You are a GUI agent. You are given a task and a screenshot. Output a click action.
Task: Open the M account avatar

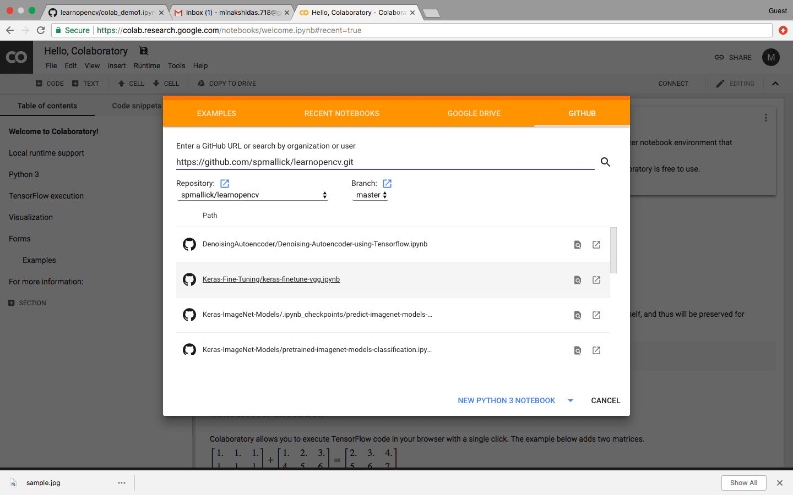(x=771, y=57)
